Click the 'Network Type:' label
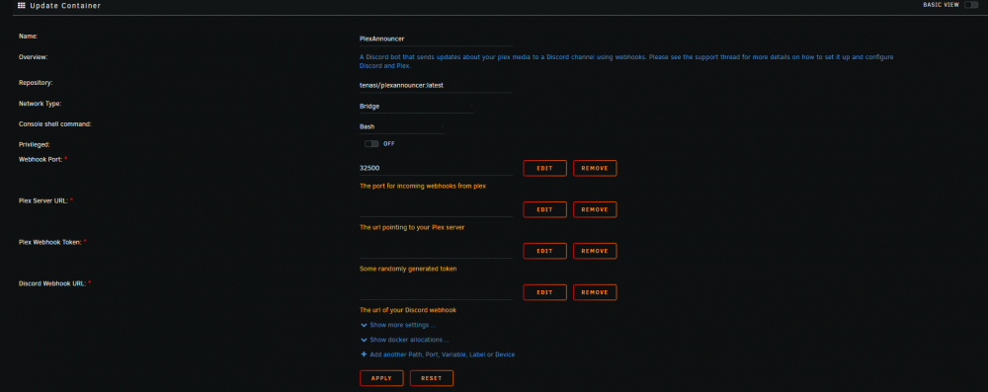Image resolution: width=988 pixels, height=392 pixels. point(40,104)
